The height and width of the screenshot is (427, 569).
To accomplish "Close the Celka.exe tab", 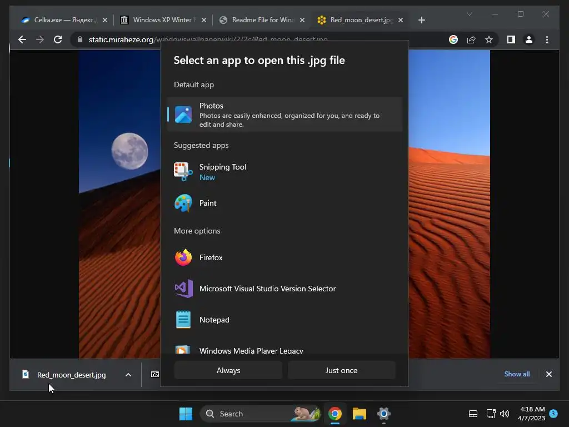I will [x=105, y=20].
